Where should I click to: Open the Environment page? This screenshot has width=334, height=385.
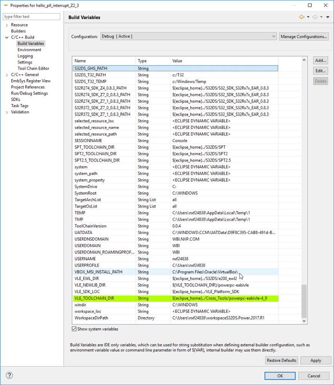coord(29,50)
